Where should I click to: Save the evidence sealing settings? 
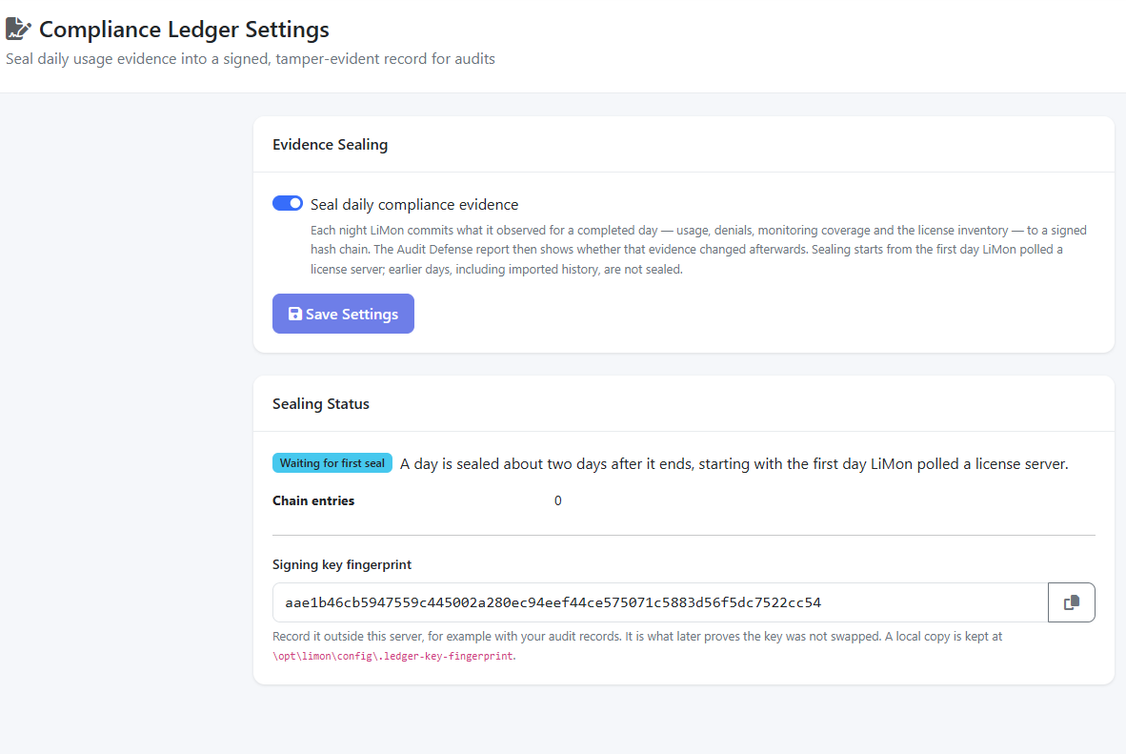click(343, 314)
